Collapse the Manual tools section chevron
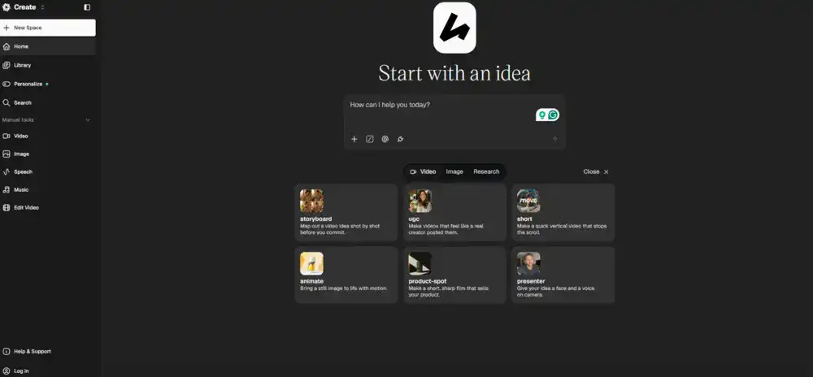This screenshot has height=377, width=813. [x=88, y=120]
